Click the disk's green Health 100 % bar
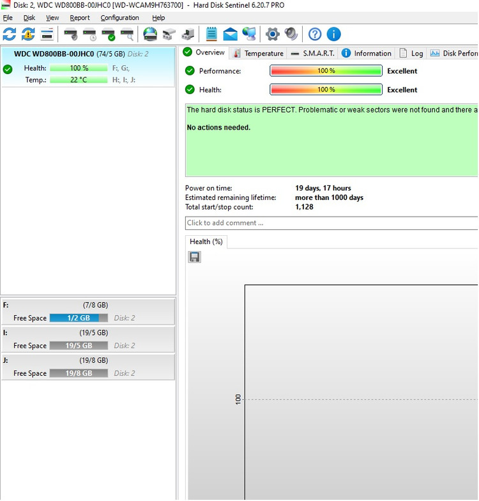 point(79,68)
